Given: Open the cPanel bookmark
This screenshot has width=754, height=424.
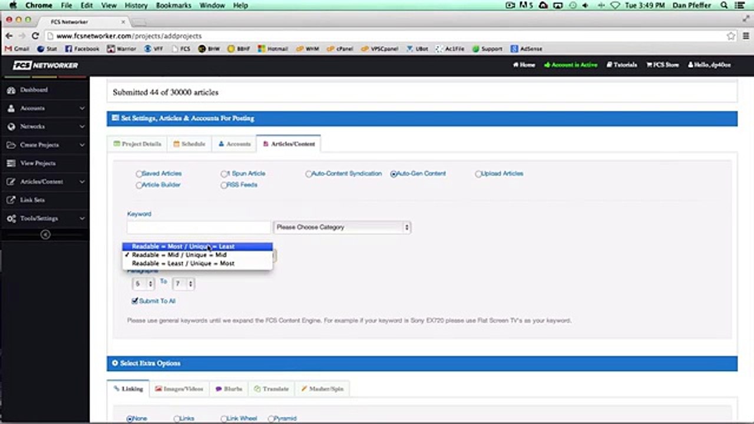Looking at the screenshot, I should [x=340, y=49].
